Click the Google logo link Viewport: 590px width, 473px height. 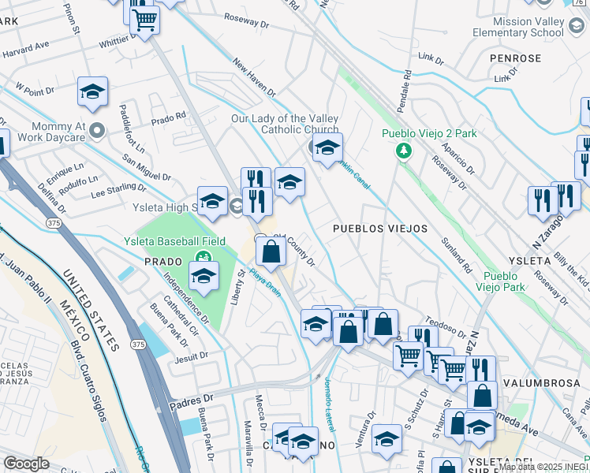click(26, 464)
